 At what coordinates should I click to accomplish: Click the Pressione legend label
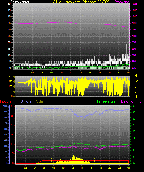tap(122, 2)
